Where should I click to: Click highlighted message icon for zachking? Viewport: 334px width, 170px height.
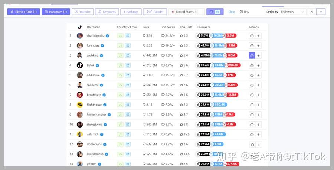tap(252, 55)
